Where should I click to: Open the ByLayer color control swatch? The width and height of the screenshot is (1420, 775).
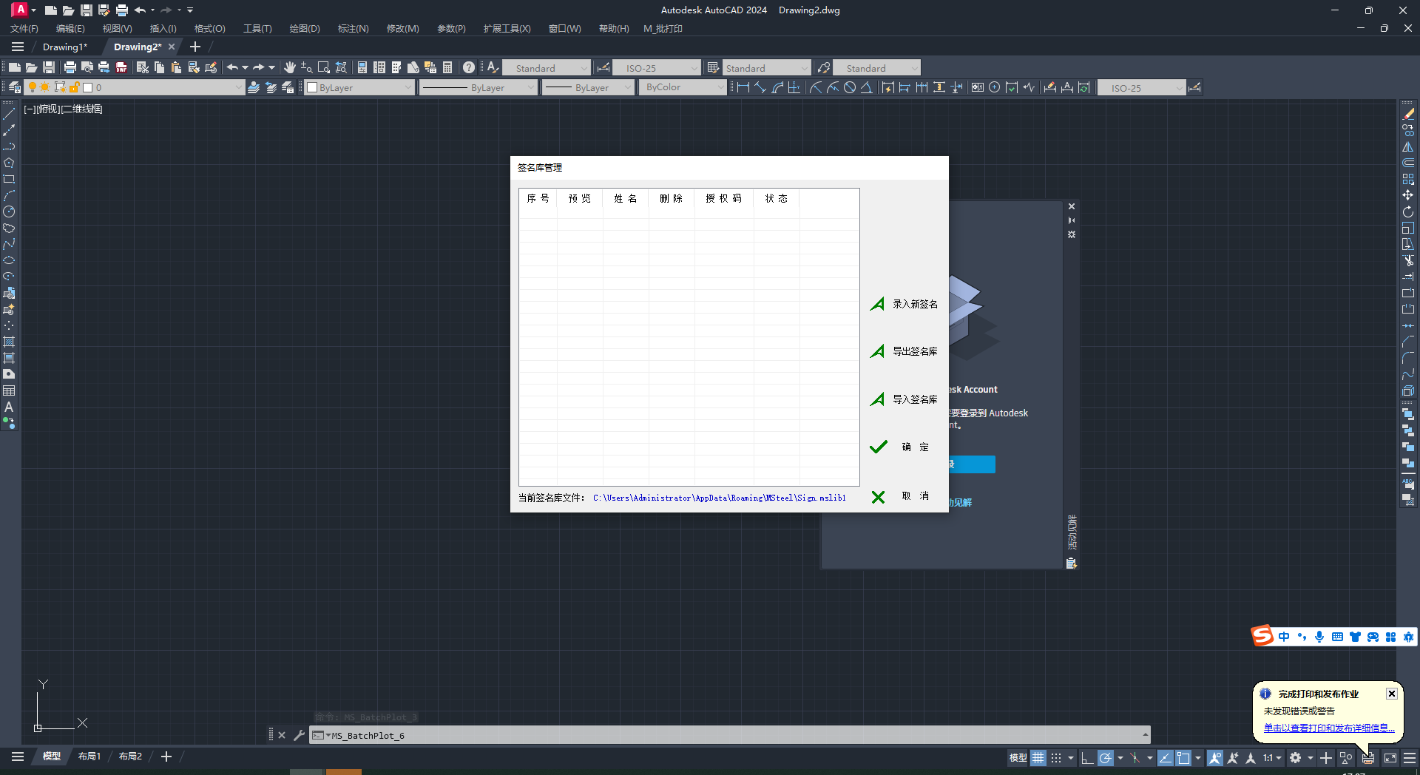tap(359, 87)
